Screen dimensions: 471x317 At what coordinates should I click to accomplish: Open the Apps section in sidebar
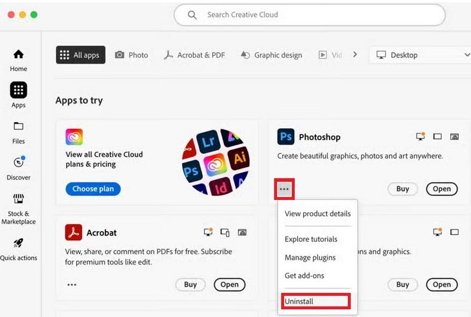(x=18, y=95)
